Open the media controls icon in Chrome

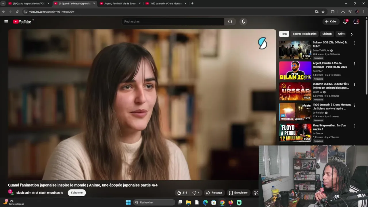(x=350, y=11)
